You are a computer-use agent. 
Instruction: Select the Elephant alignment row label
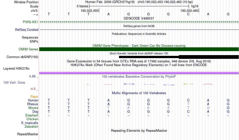tap(32, 115)
